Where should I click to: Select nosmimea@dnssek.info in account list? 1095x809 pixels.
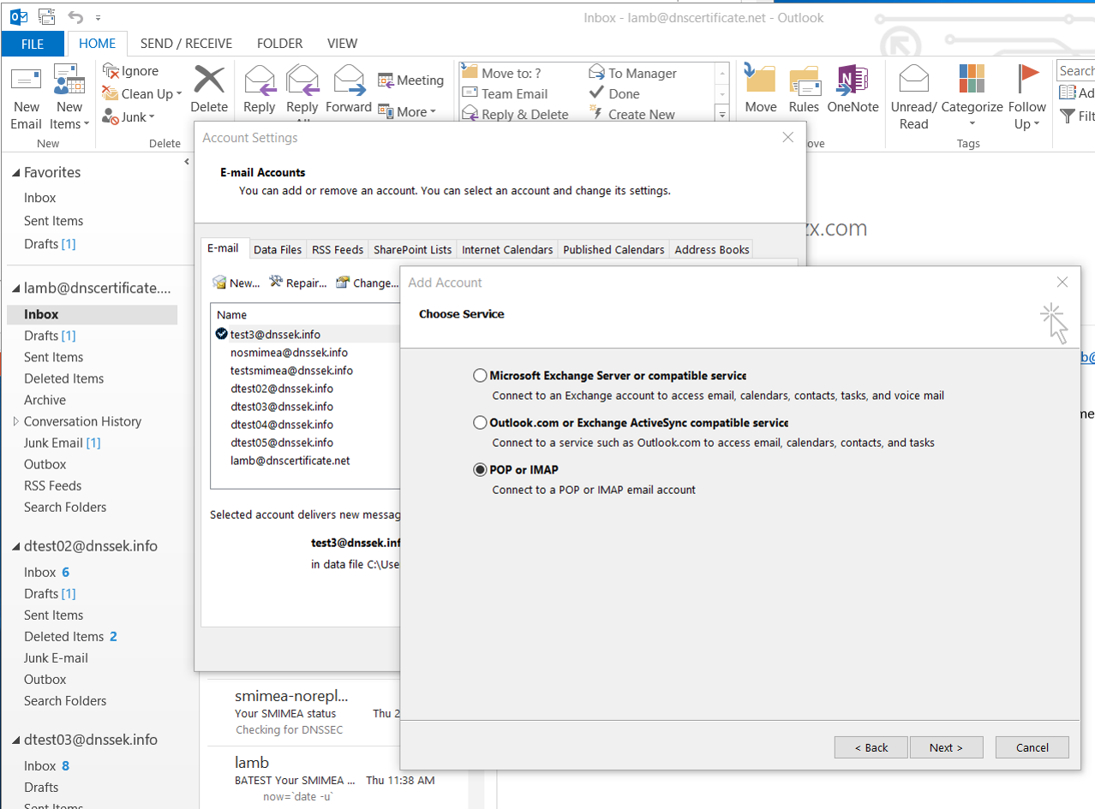pyautogui.click(x=289, y=353)
